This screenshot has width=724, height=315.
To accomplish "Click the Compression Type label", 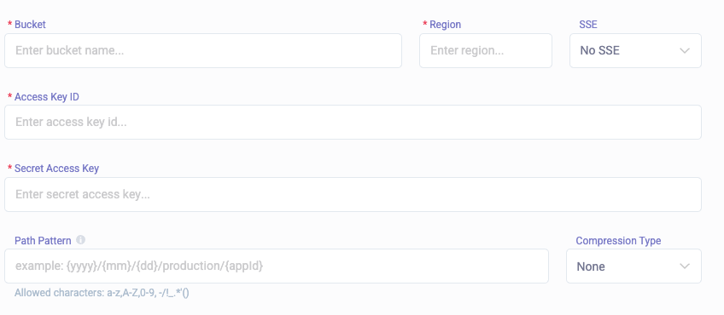I will [x=618, y=240].
